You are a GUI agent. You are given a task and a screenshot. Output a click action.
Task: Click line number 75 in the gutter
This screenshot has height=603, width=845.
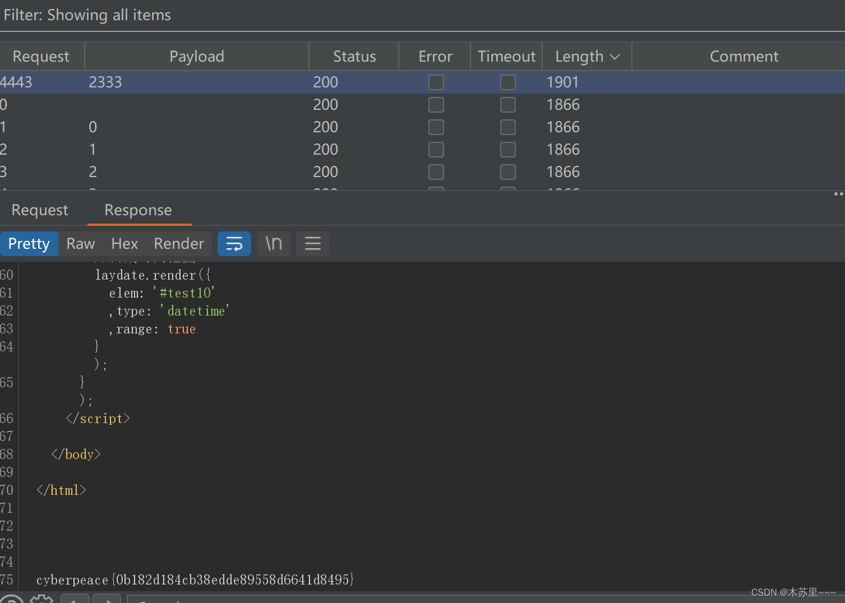click(x=7, y=580)
